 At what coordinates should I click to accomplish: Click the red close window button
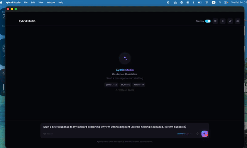coord(8,9)
